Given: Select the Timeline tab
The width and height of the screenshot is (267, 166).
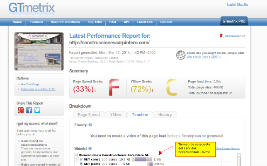Looking at the screenshot, I should [140, 115].
